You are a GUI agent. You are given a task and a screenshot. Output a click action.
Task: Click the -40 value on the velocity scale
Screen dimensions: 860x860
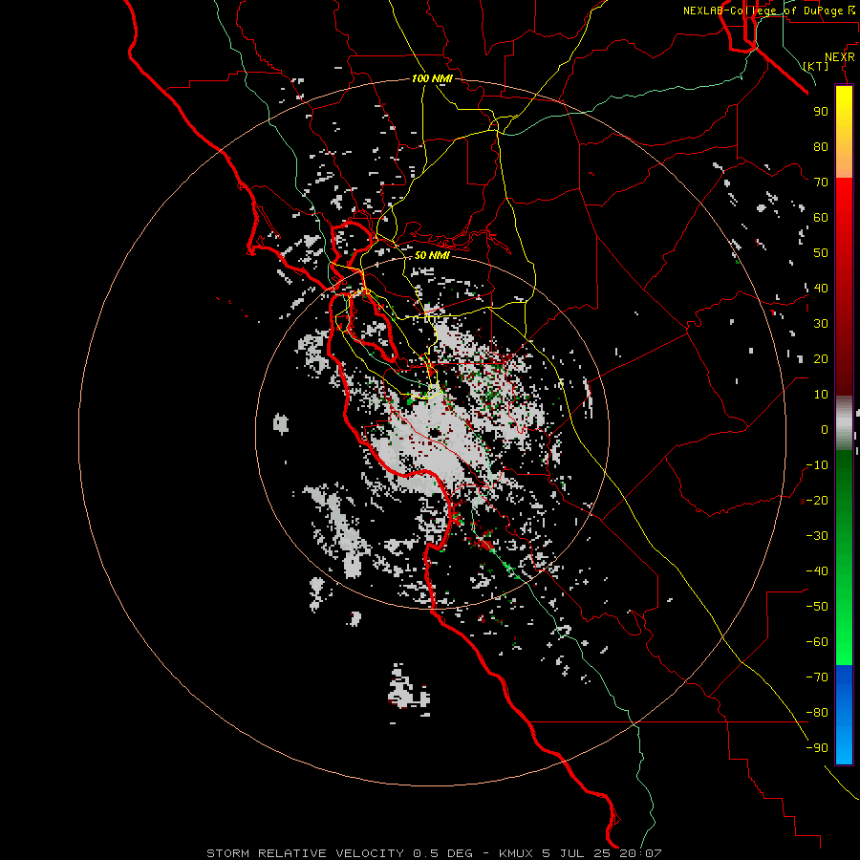click(x=817, y=571)
